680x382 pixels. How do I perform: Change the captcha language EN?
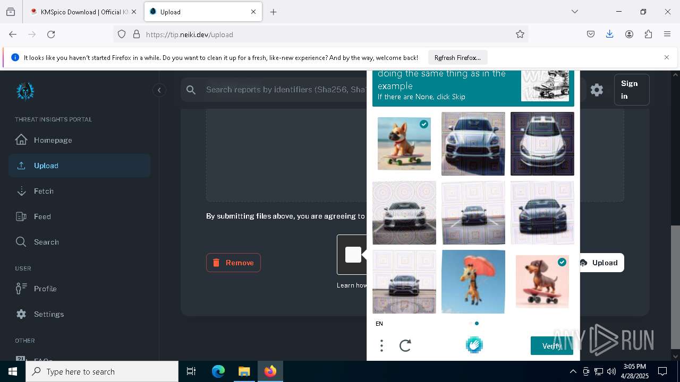379,324
